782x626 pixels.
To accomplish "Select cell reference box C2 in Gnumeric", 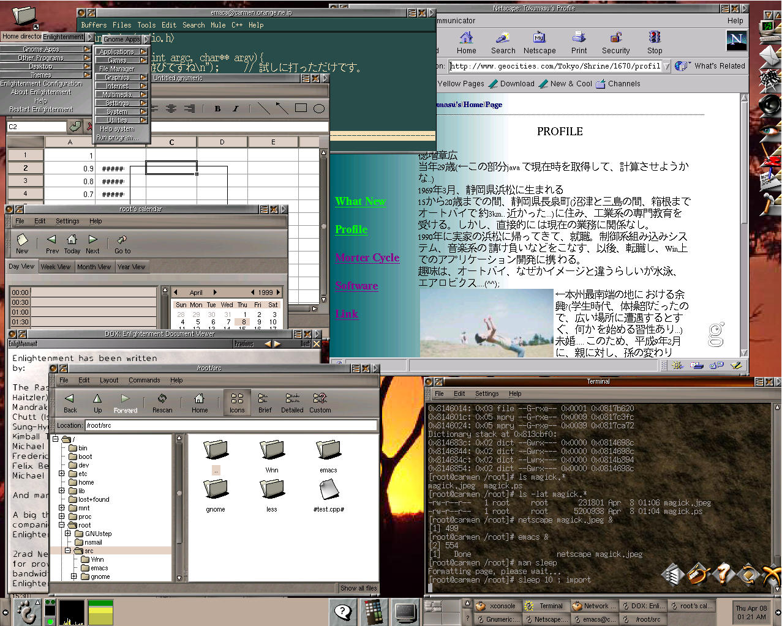I will click(36, 127).
